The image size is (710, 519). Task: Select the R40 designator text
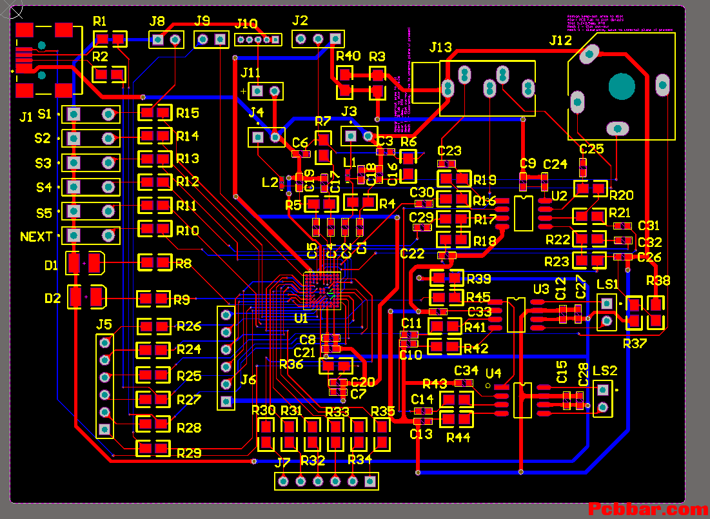pyautogui.click(x=348, y=56)
